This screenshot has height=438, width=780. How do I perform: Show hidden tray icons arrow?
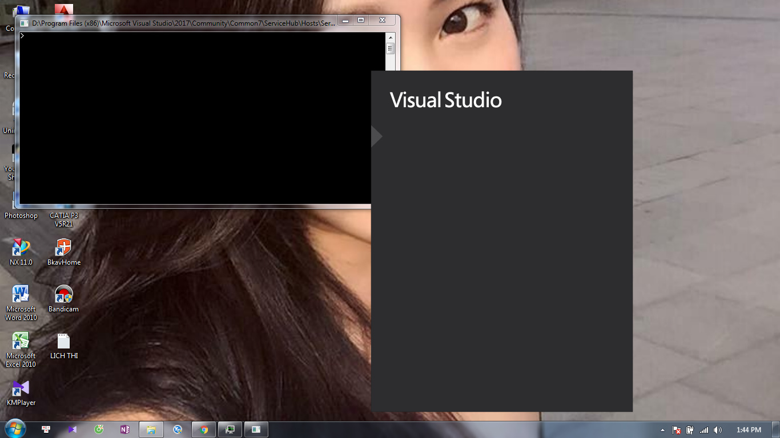(662, 430)
